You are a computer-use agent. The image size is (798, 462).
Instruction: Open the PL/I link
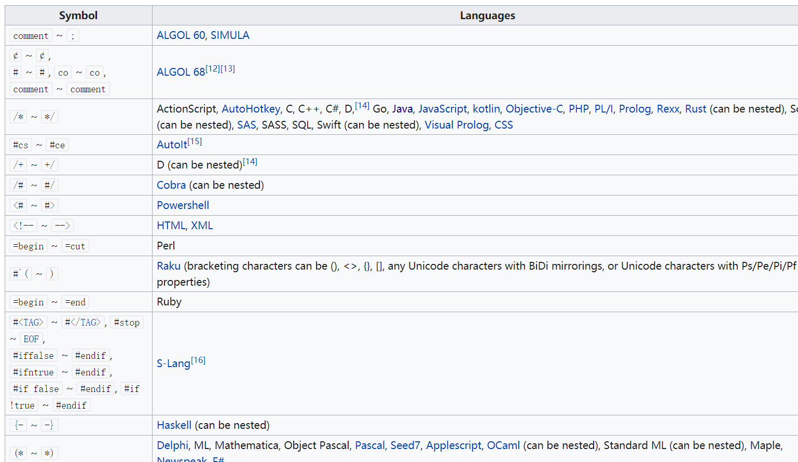click(604, 109)
